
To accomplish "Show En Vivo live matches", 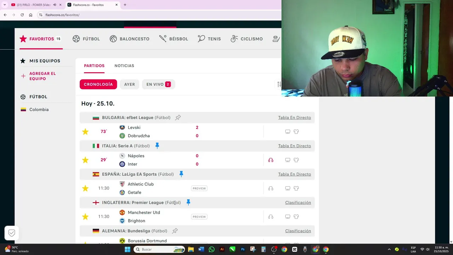I will (159, 84).
